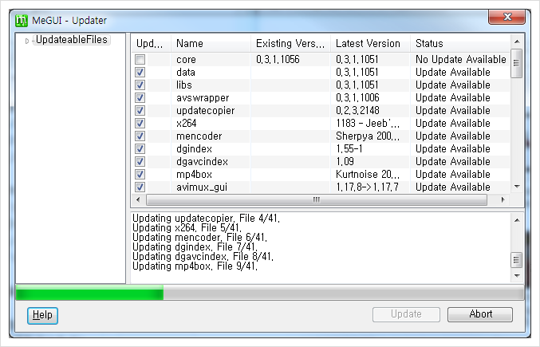Select the avimux_gui row name
The width and height of the screenshot is (540, 347).
(202, 187)
